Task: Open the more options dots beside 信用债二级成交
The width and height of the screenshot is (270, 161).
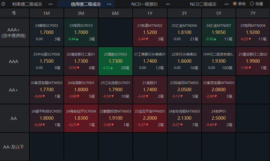Action: tap(109, 4)
